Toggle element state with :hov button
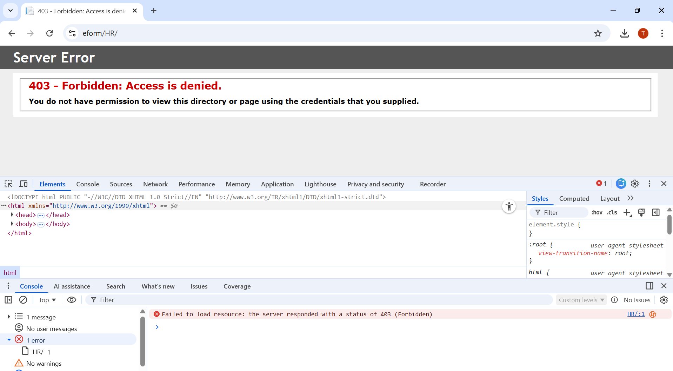673x371 pixels. 597,212
